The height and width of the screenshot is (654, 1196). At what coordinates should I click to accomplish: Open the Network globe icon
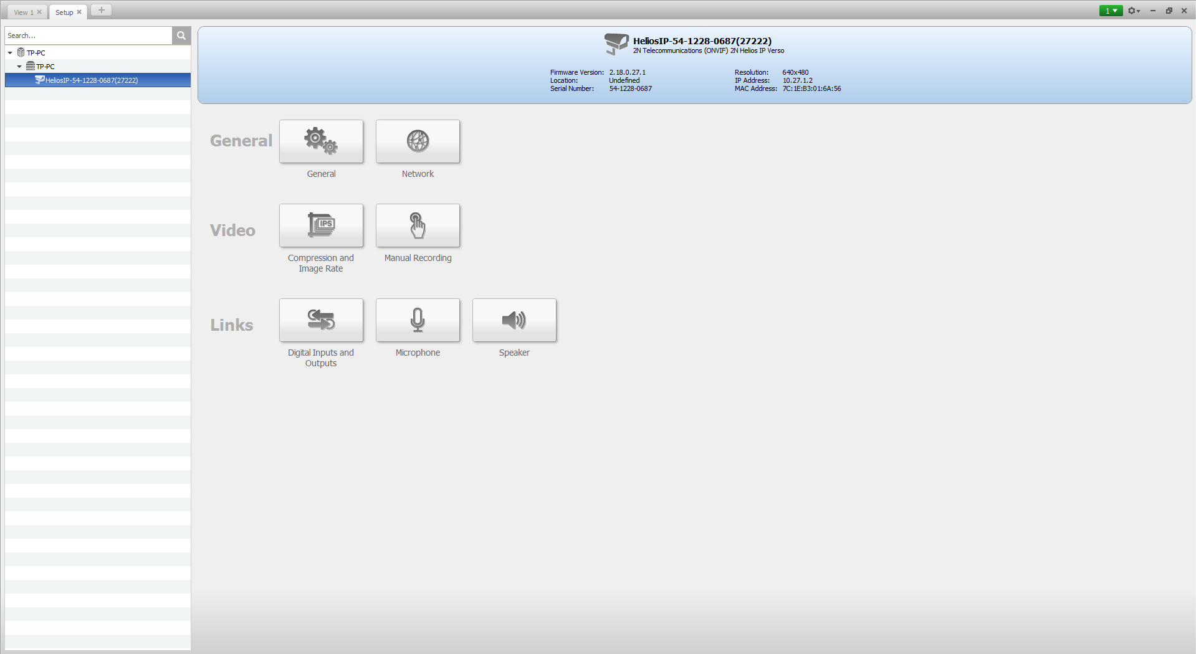[418, 141]
